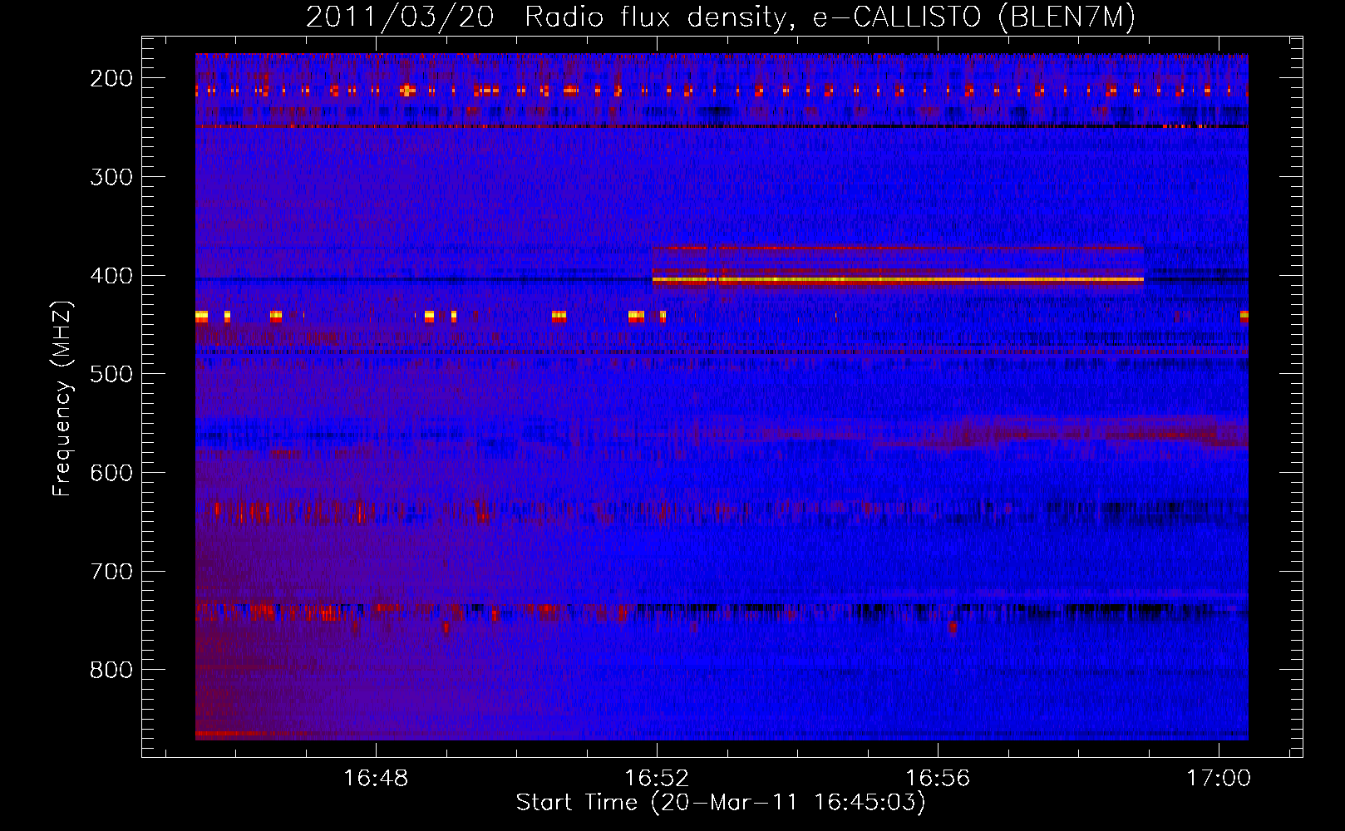Click the bright yellow emission band near 405 MHz
Image resolution: width=1345 pixels, height=831 pixels.
(x=898, y=280)
